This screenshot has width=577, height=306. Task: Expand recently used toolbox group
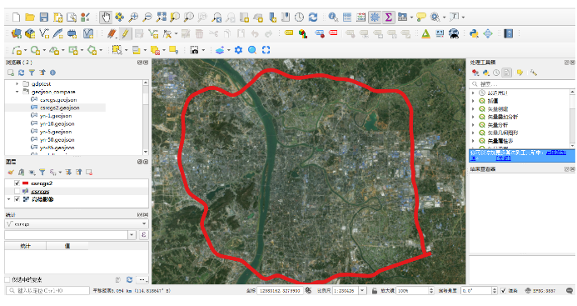pos(473,93)
